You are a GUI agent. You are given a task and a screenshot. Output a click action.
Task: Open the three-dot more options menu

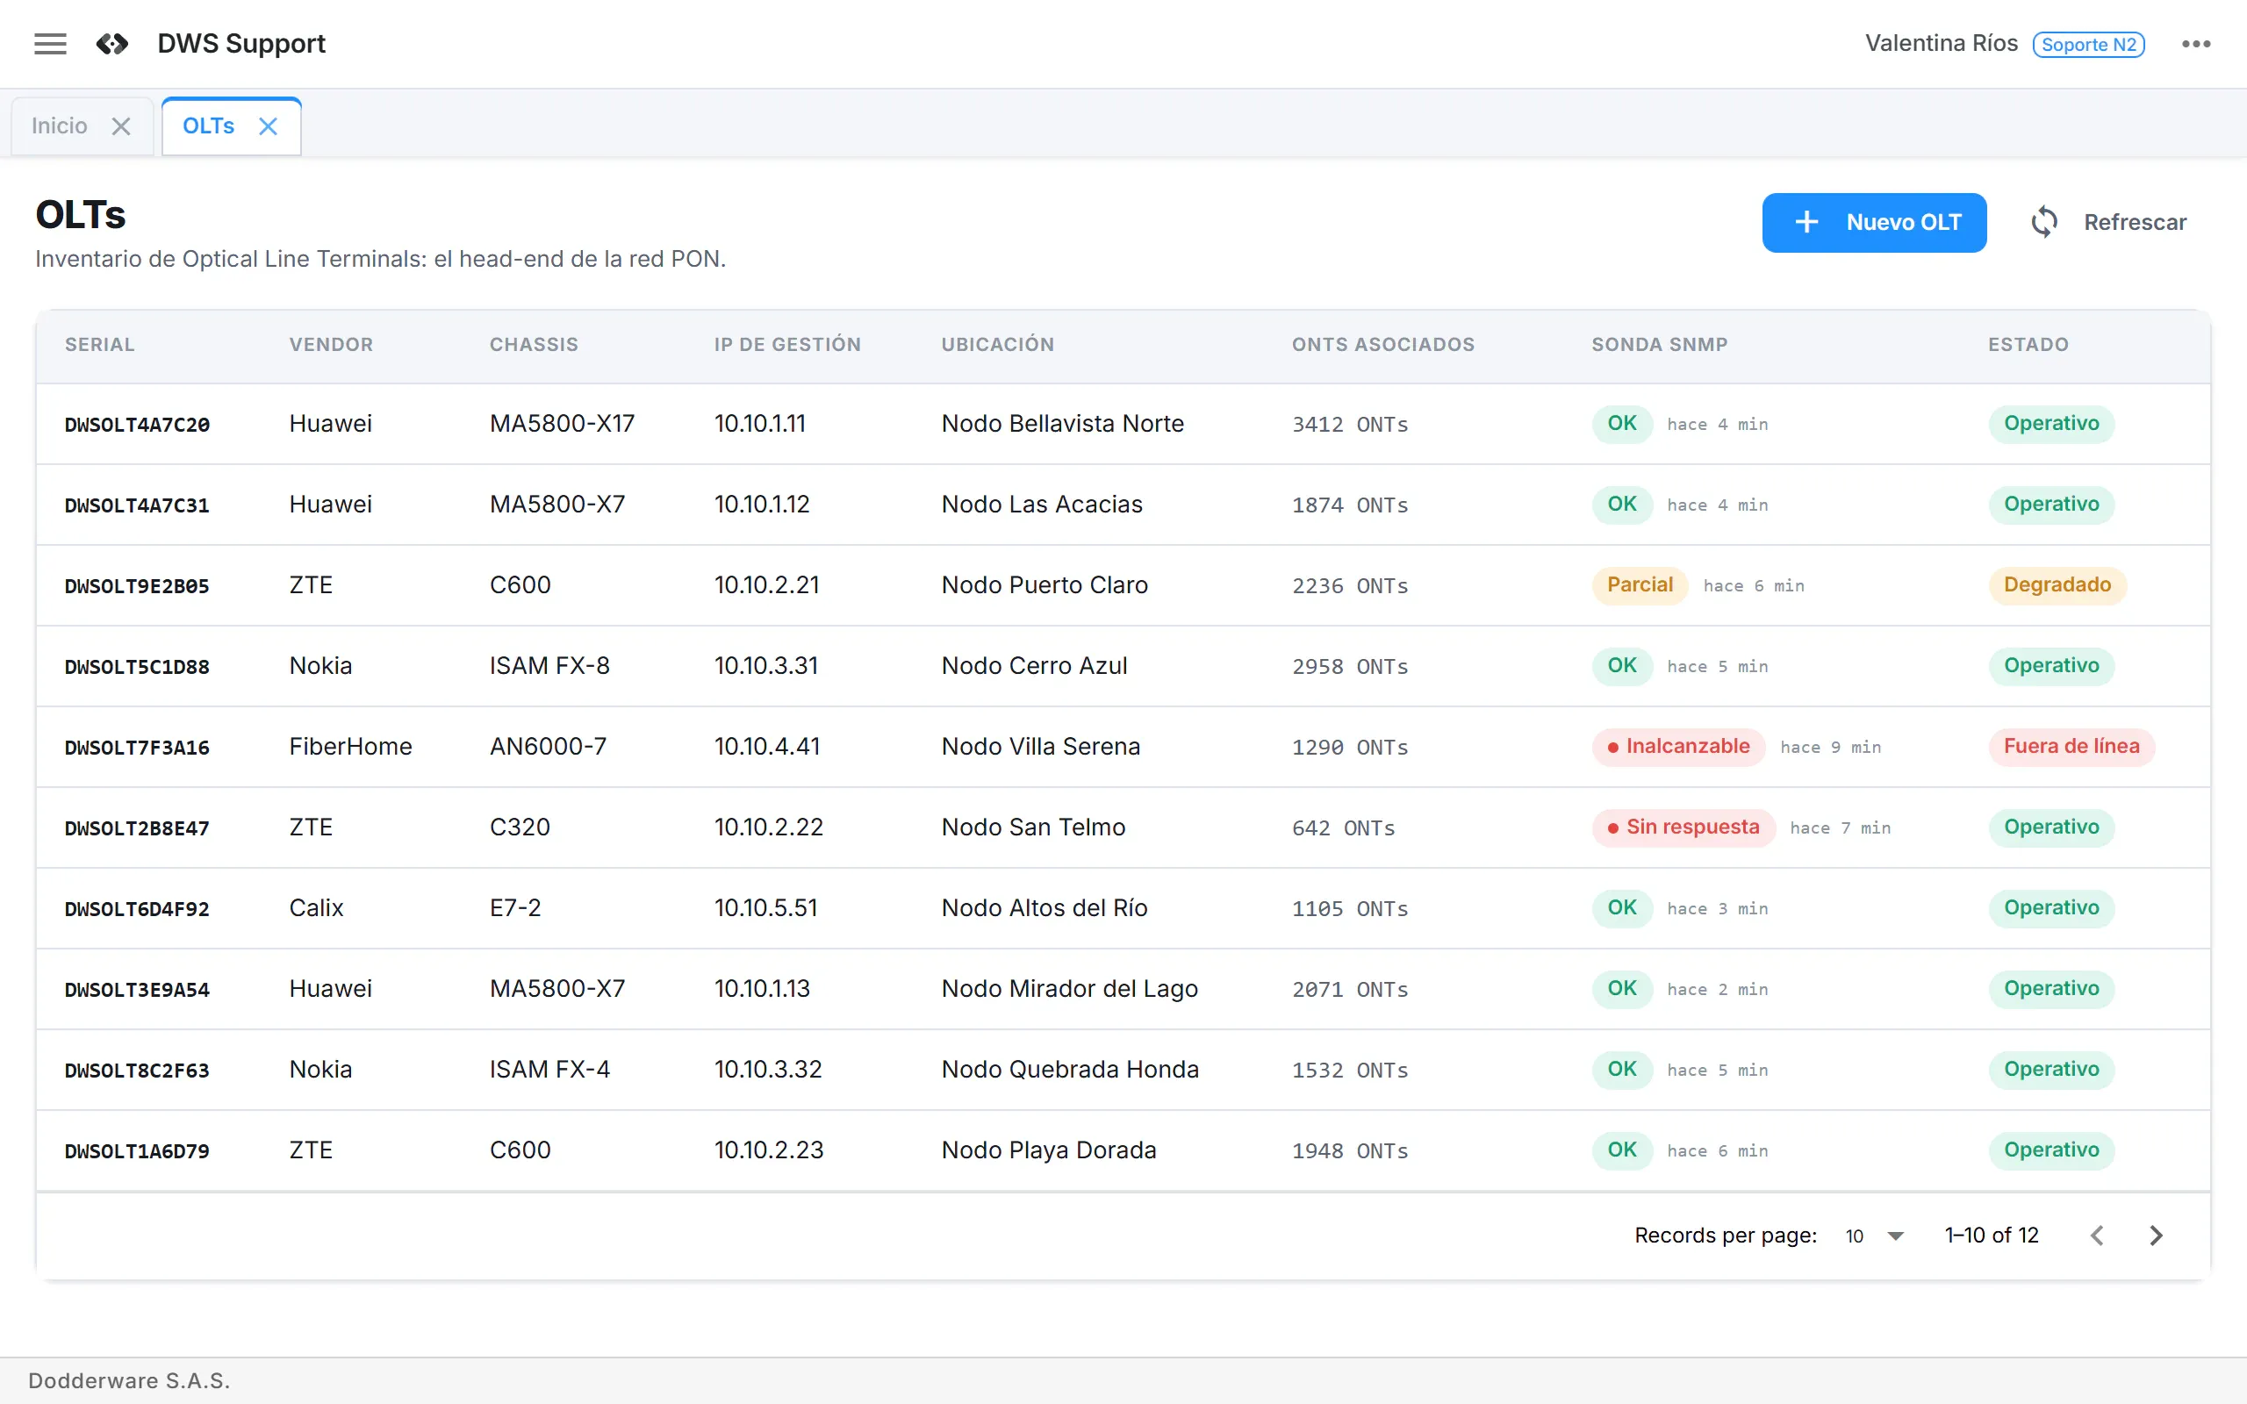pos(2196,44)
